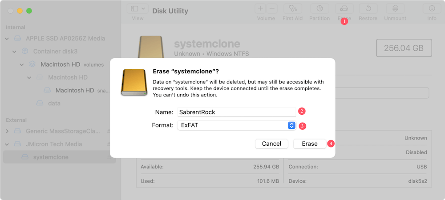This screenshot has height=200, width=445.
Task: Click the Restore toolbar icon
Action: point(368,8)
